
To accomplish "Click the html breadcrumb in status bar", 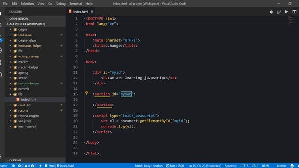I will [50, 166].
